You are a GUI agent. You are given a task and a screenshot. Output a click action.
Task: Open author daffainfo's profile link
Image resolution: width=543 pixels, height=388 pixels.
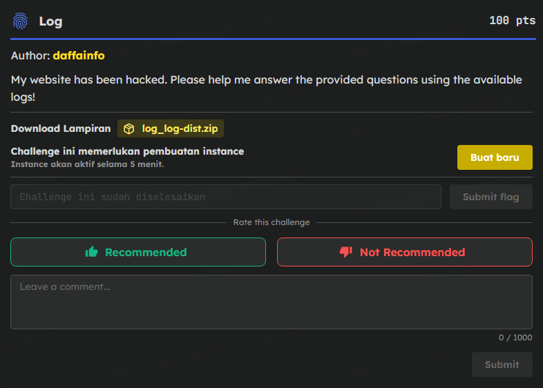(x=79, y=55)
